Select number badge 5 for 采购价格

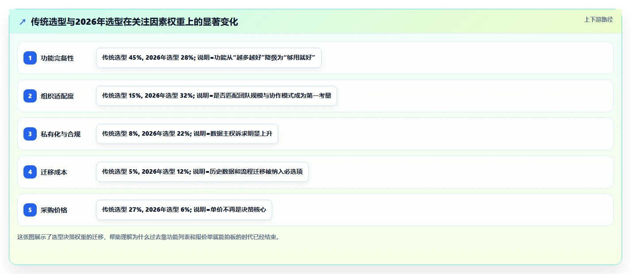point(30,210)
